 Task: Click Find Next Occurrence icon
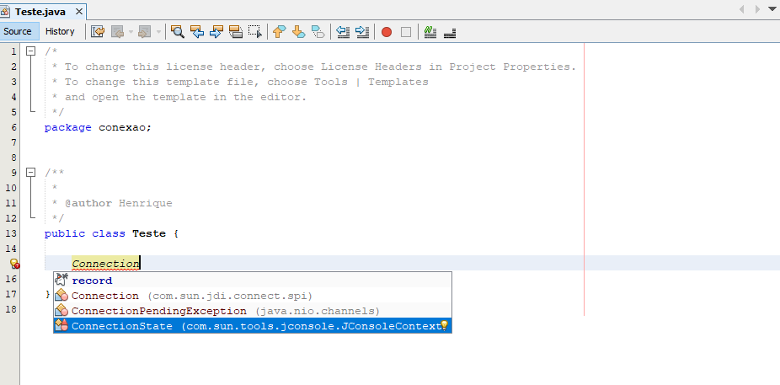[216, 32]
